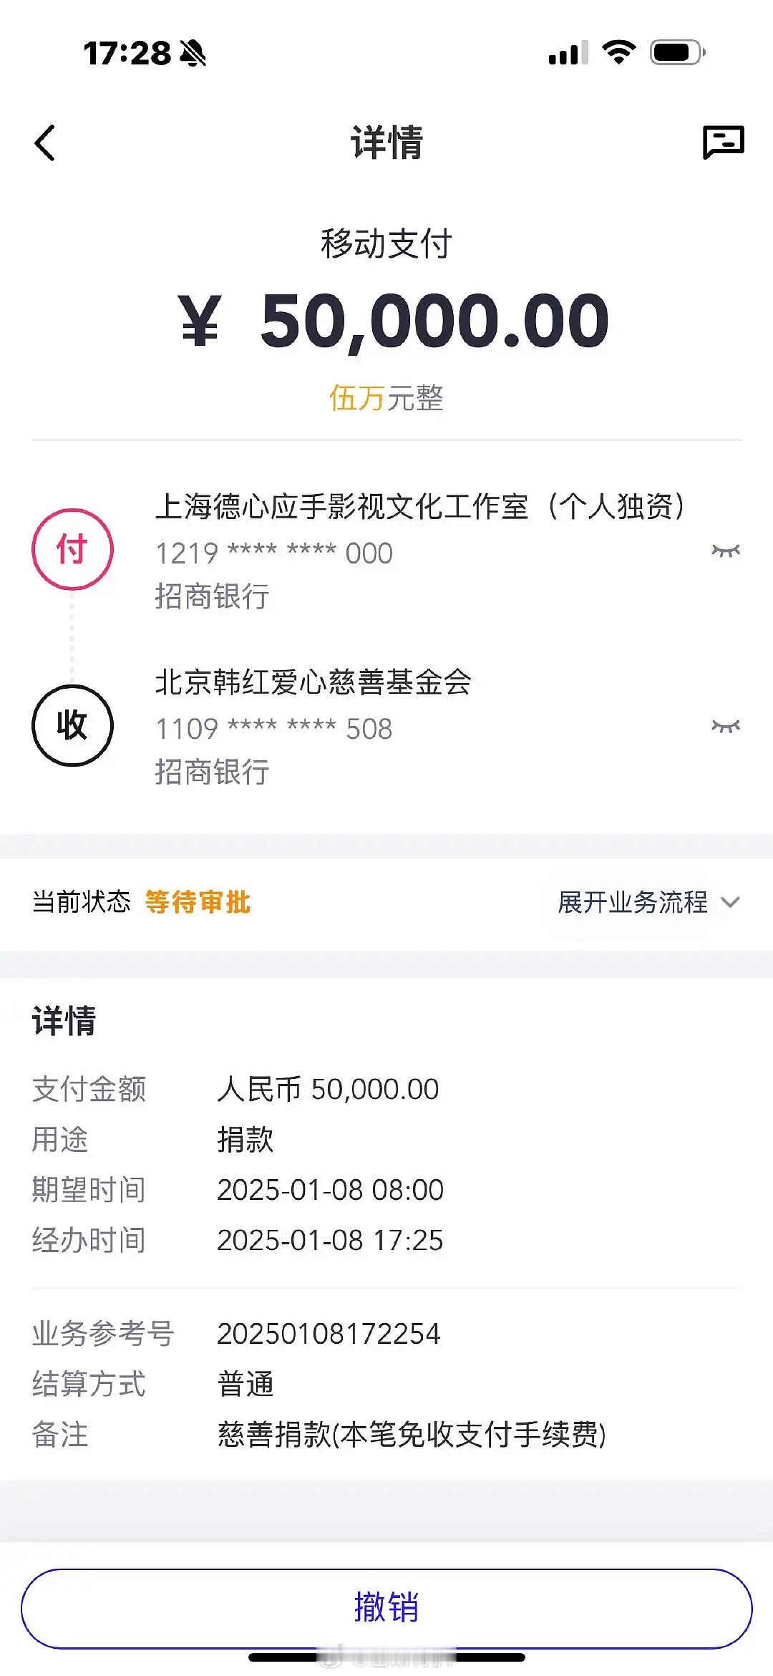Screen dimensions: 773x1676
Task: Click the chevron next to 展开业务流程
Action: point(730,902)
